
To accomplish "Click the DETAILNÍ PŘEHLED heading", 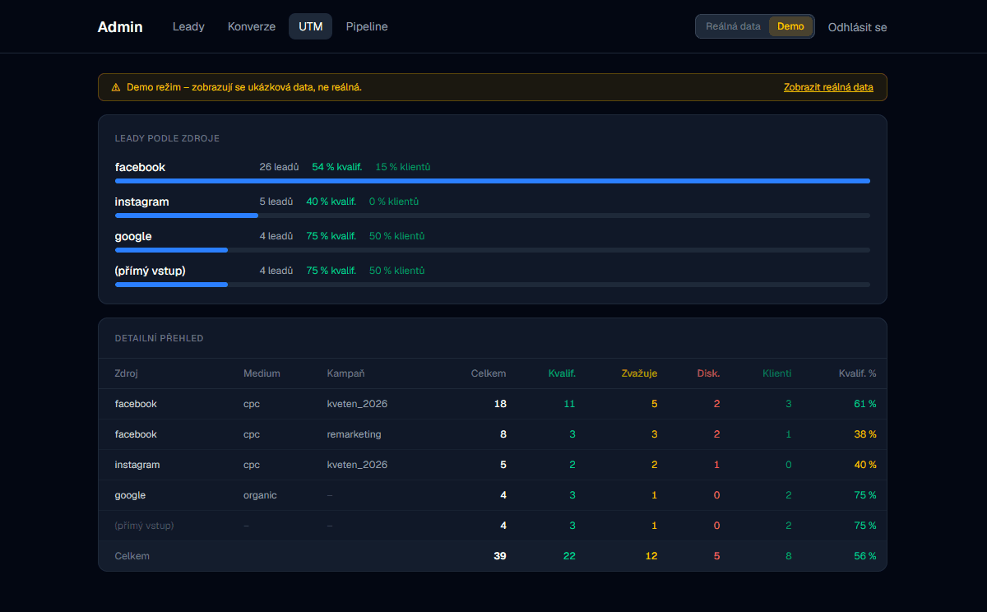I will tap(160, 338).
